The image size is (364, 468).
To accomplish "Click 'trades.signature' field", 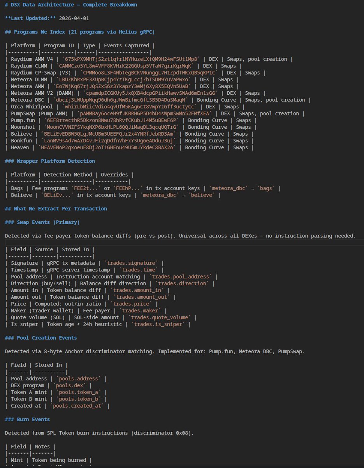I will pyautogui.click(x=131, y=263).
